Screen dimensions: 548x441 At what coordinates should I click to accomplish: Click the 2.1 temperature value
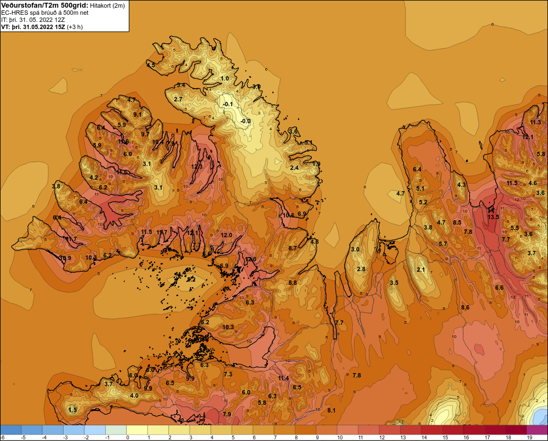click(x=421, y=270)
